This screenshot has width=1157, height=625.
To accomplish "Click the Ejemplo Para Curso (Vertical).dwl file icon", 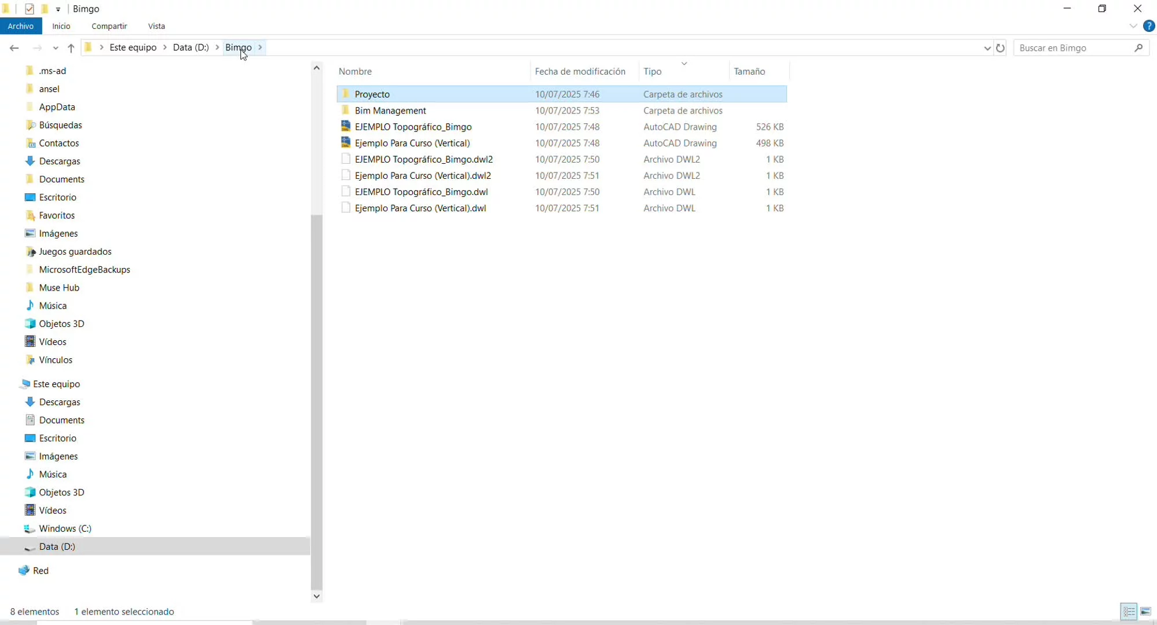I will pyautogui.click(x=346, y=207).
